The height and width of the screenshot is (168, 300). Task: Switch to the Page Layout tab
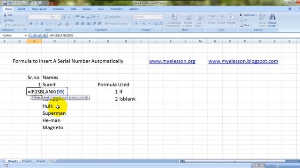pos(39,9)
